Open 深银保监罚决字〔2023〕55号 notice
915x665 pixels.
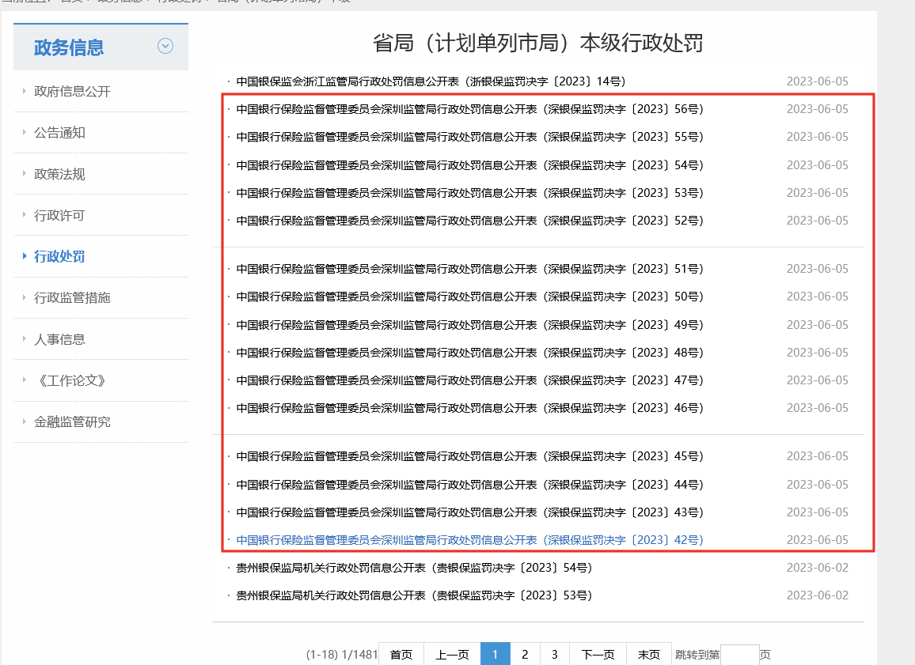pos(469,137)
